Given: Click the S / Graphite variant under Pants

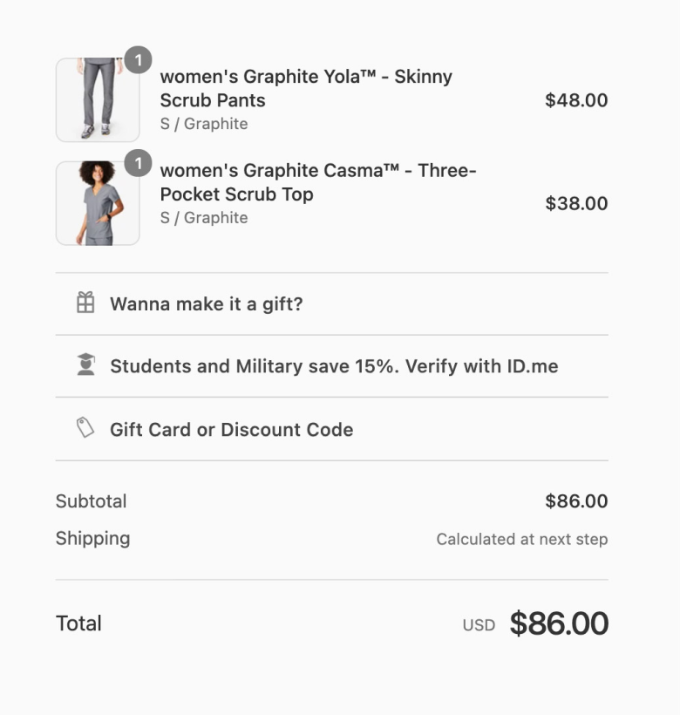Looking at the screenshot, I should [x=204, y=124].
